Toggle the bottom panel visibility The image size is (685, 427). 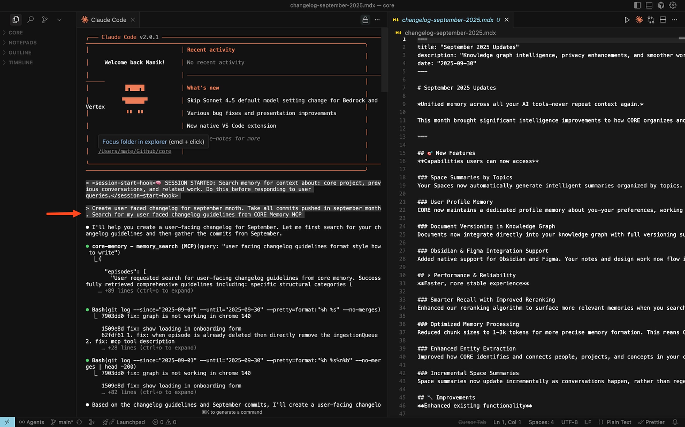click(x=649, y=5)
